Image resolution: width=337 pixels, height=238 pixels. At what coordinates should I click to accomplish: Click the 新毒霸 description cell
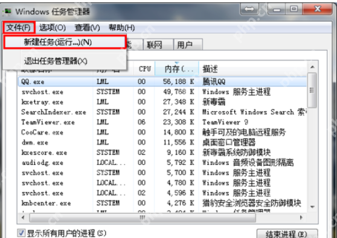[214, 102]
